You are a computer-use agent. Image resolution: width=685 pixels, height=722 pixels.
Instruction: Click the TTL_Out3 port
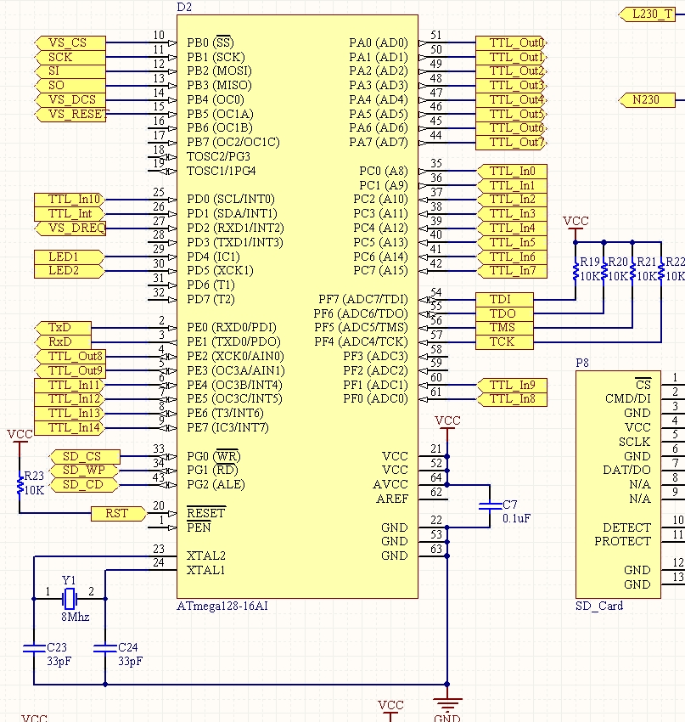511,85
